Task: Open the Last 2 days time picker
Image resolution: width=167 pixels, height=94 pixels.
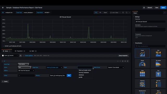Action: [x=115, y=13]
